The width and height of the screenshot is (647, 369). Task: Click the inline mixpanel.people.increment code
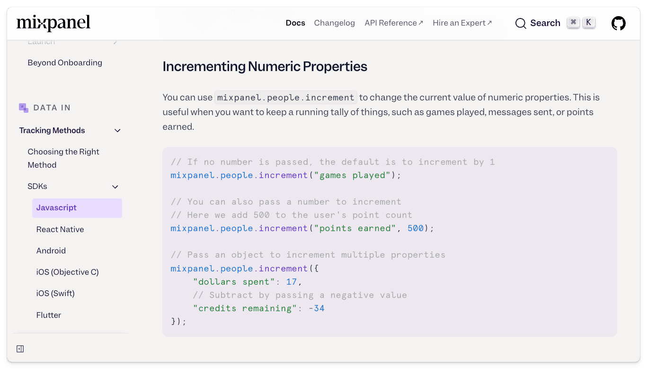286,98
